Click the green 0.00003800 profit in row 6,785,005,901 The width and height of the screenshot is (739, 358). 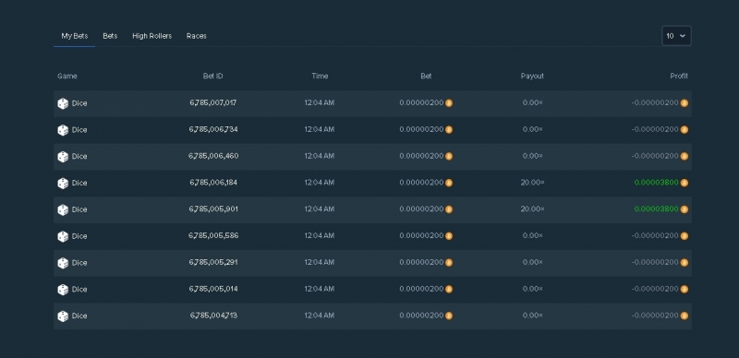pos(656,209)
